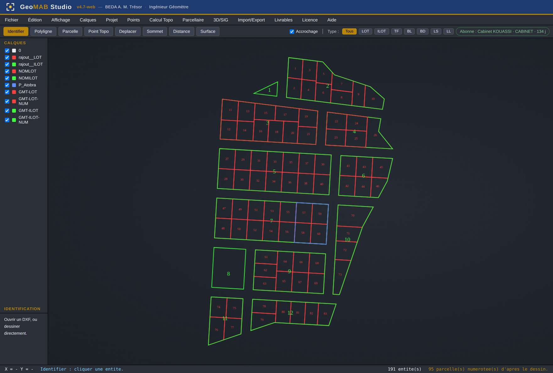This screenshot has width=553, height=373.
Task: Click the GeoMAB Studio logo icon
Action: pos(10,7)
